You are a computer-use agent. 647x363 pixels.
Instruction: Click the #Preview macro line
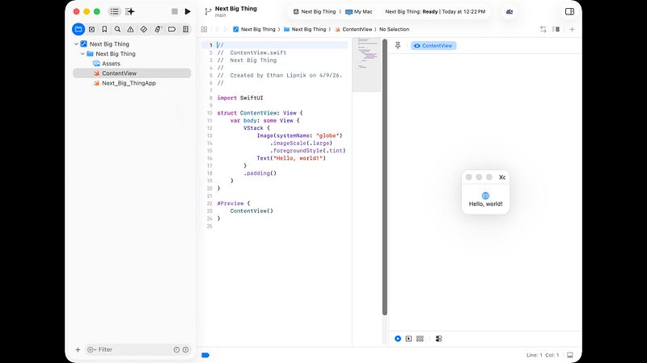point(234,203)
